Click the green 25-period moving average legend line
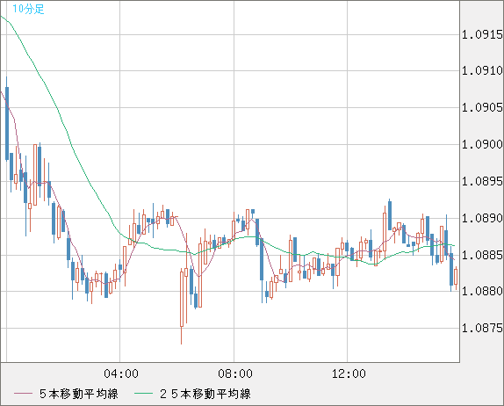Image resolution: width=504 pixels, height=406 pixels. click(x=143, y=394)
